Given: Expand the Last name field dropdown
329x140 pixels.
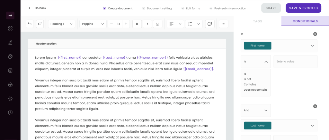Looking at the screenshot, I should (312, 126).
